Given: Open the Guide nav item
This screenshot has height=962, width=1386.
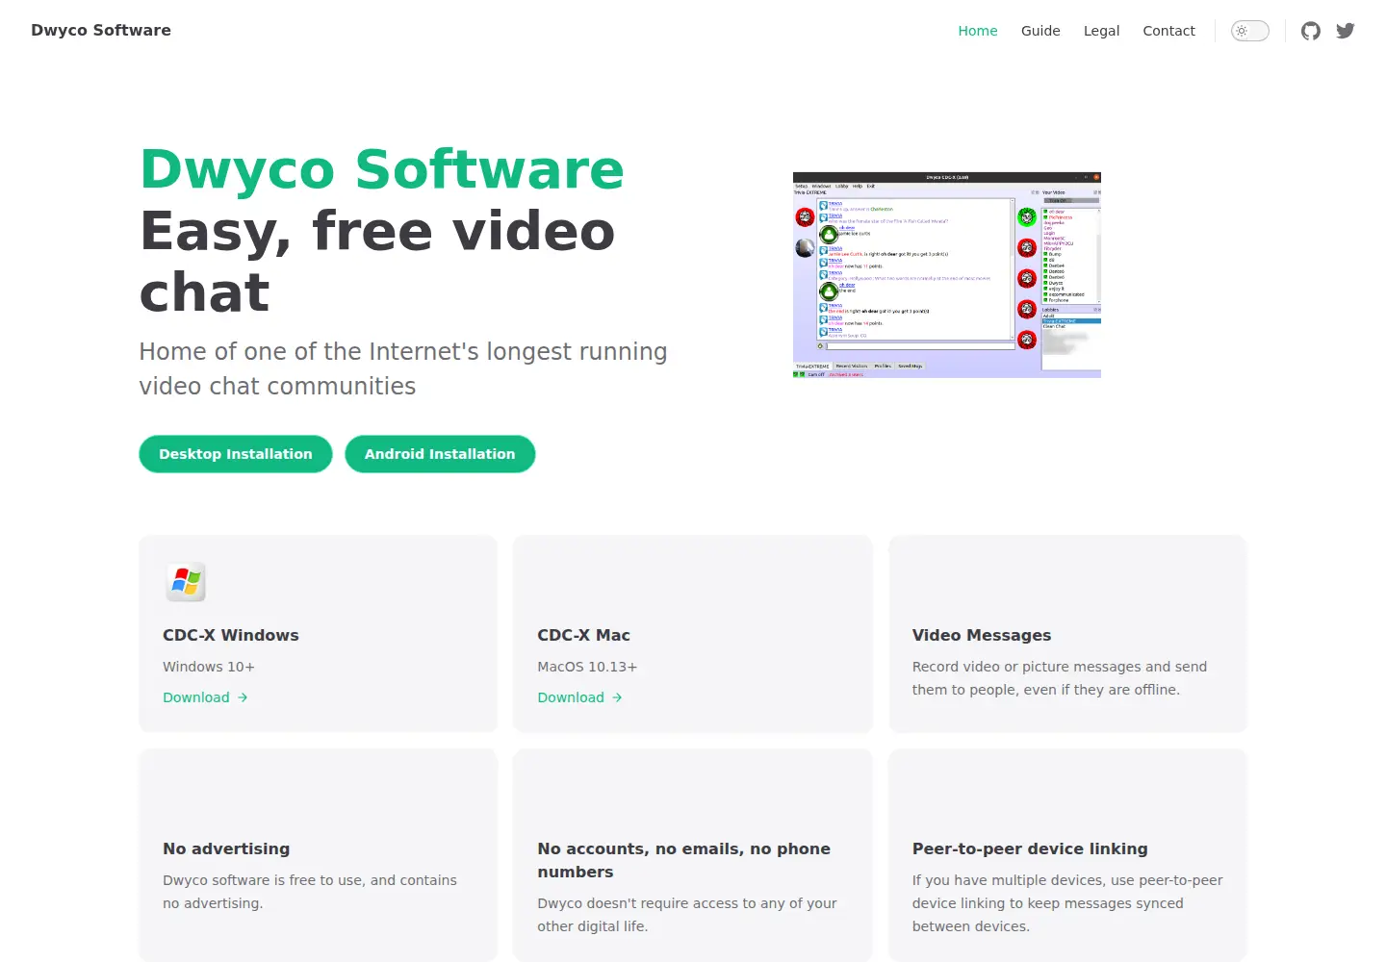Looking at the screenshot, I should [x=1040, y=31].
